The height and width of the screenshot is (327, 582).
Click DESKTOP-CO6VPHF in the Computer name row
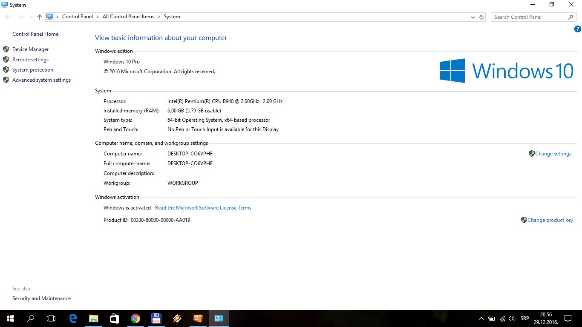(x=190, y=154)
